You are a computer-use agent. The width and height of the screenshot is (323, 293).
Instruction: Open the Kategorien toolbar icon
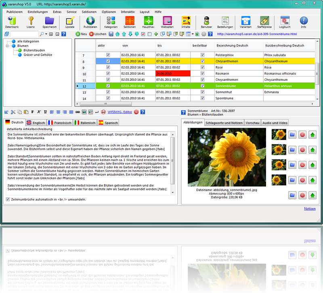[111, 22]
